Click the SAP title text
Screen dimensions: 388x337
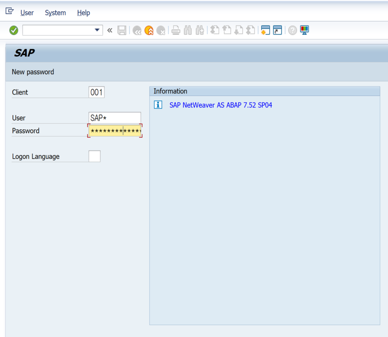pyautogui.click(x=25, y=53)
